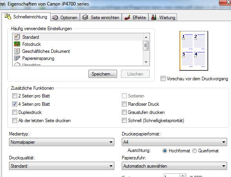
Task: Click the Fotodruck profile icon
Action: point(17,44)
